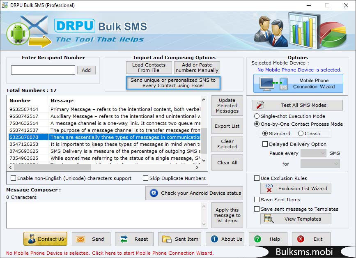Screen dimensions: 356x258
Task: Click the Message column header
Action: [x=124, y=101]
